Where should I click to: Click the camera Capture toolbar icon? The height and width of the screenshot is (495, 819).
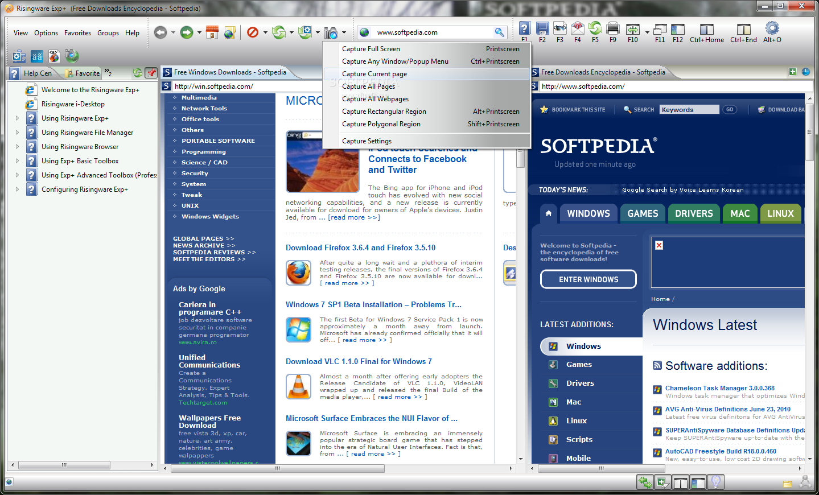tap(331, 32)
